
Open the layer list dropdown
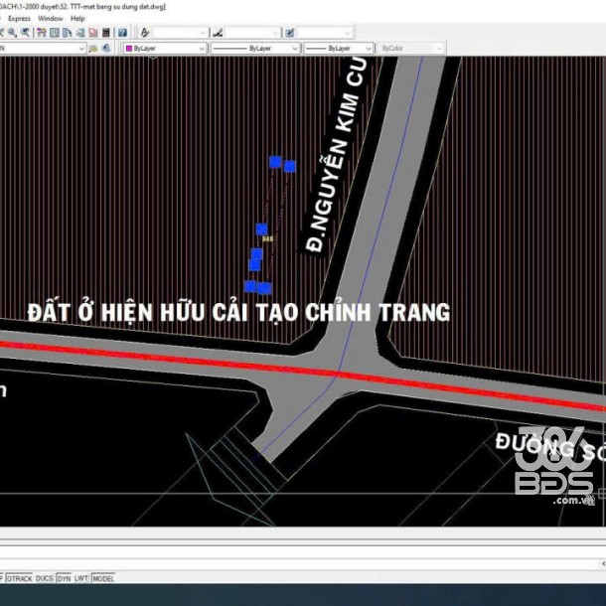click(x=81, y=49)
